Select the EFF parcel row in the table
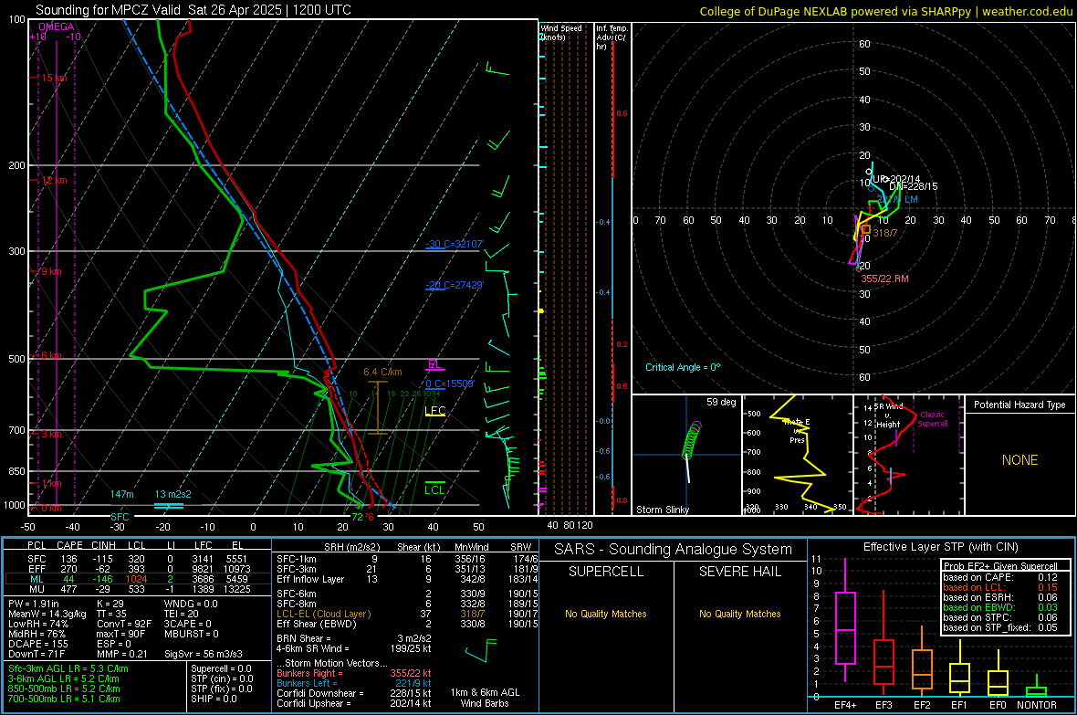 [x=137, y=569]
